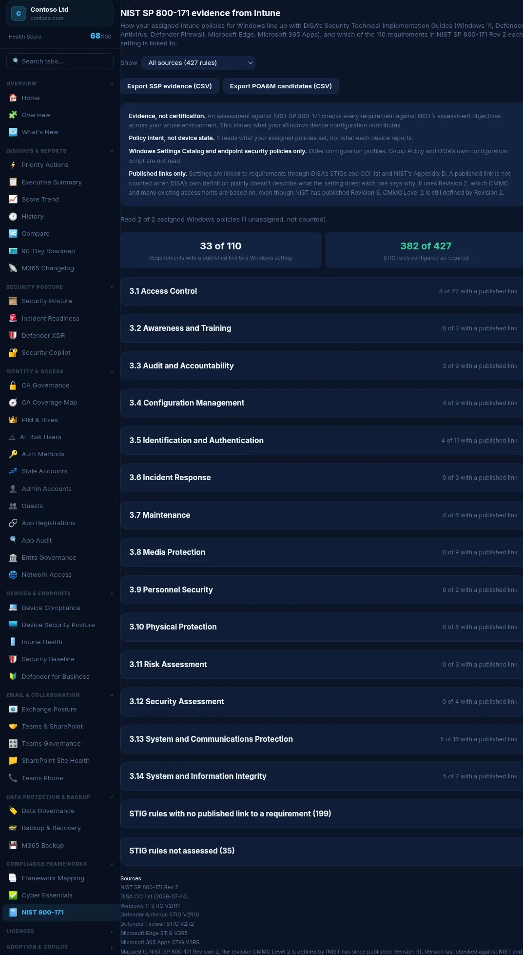This screenshot has width=523, height=955.
Task: Click the PIM & Roles crown icon
Action: 13,420
